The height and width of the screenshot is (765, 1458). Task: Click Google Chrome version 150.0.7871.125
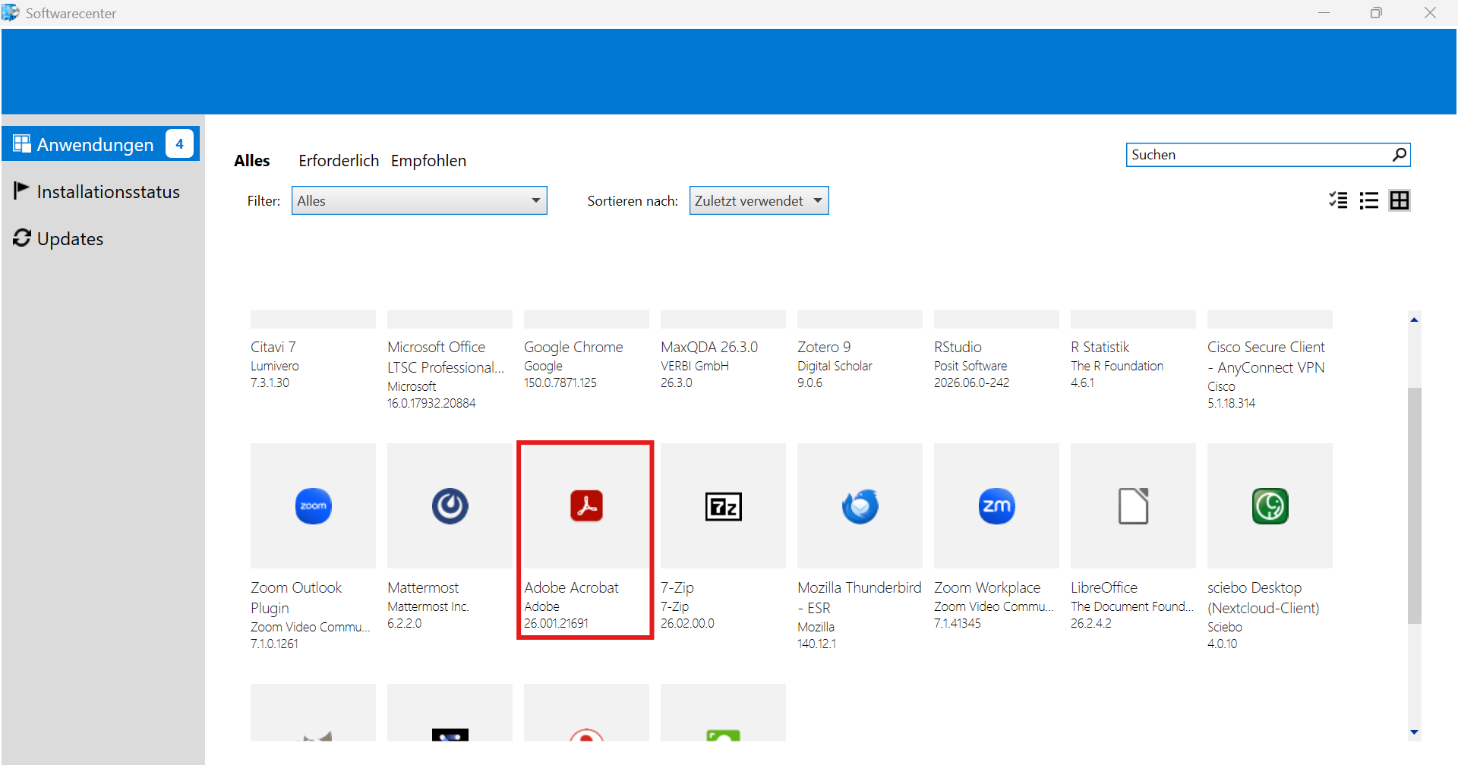click(560, 382)
